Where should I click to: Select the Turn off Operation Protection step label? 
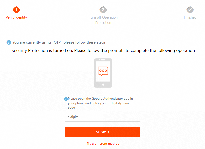click(x=103, y=20)
